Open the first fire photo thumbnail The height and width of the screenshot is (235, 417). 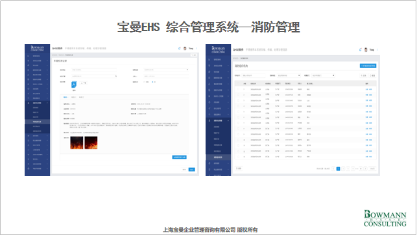click(x=77, y=143)
